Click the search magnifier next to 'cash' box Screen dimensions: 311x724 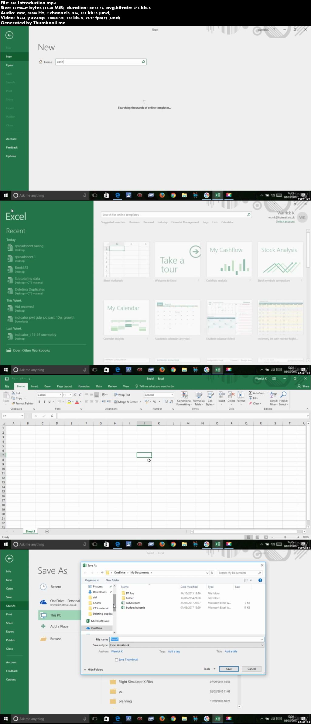pos(143,62)
